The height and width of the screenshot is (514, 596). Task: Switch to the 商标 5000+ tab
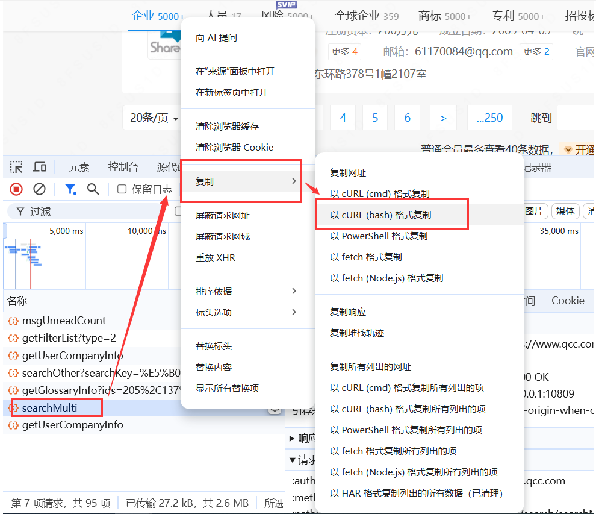coord(445,16)
